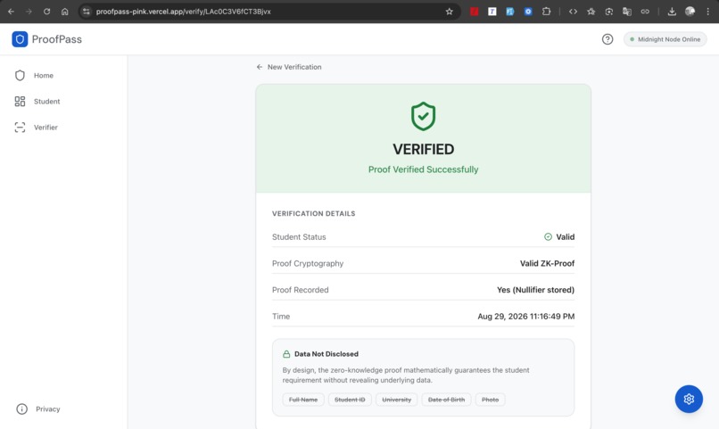Go to Home in the sidebar

point(44,75)
